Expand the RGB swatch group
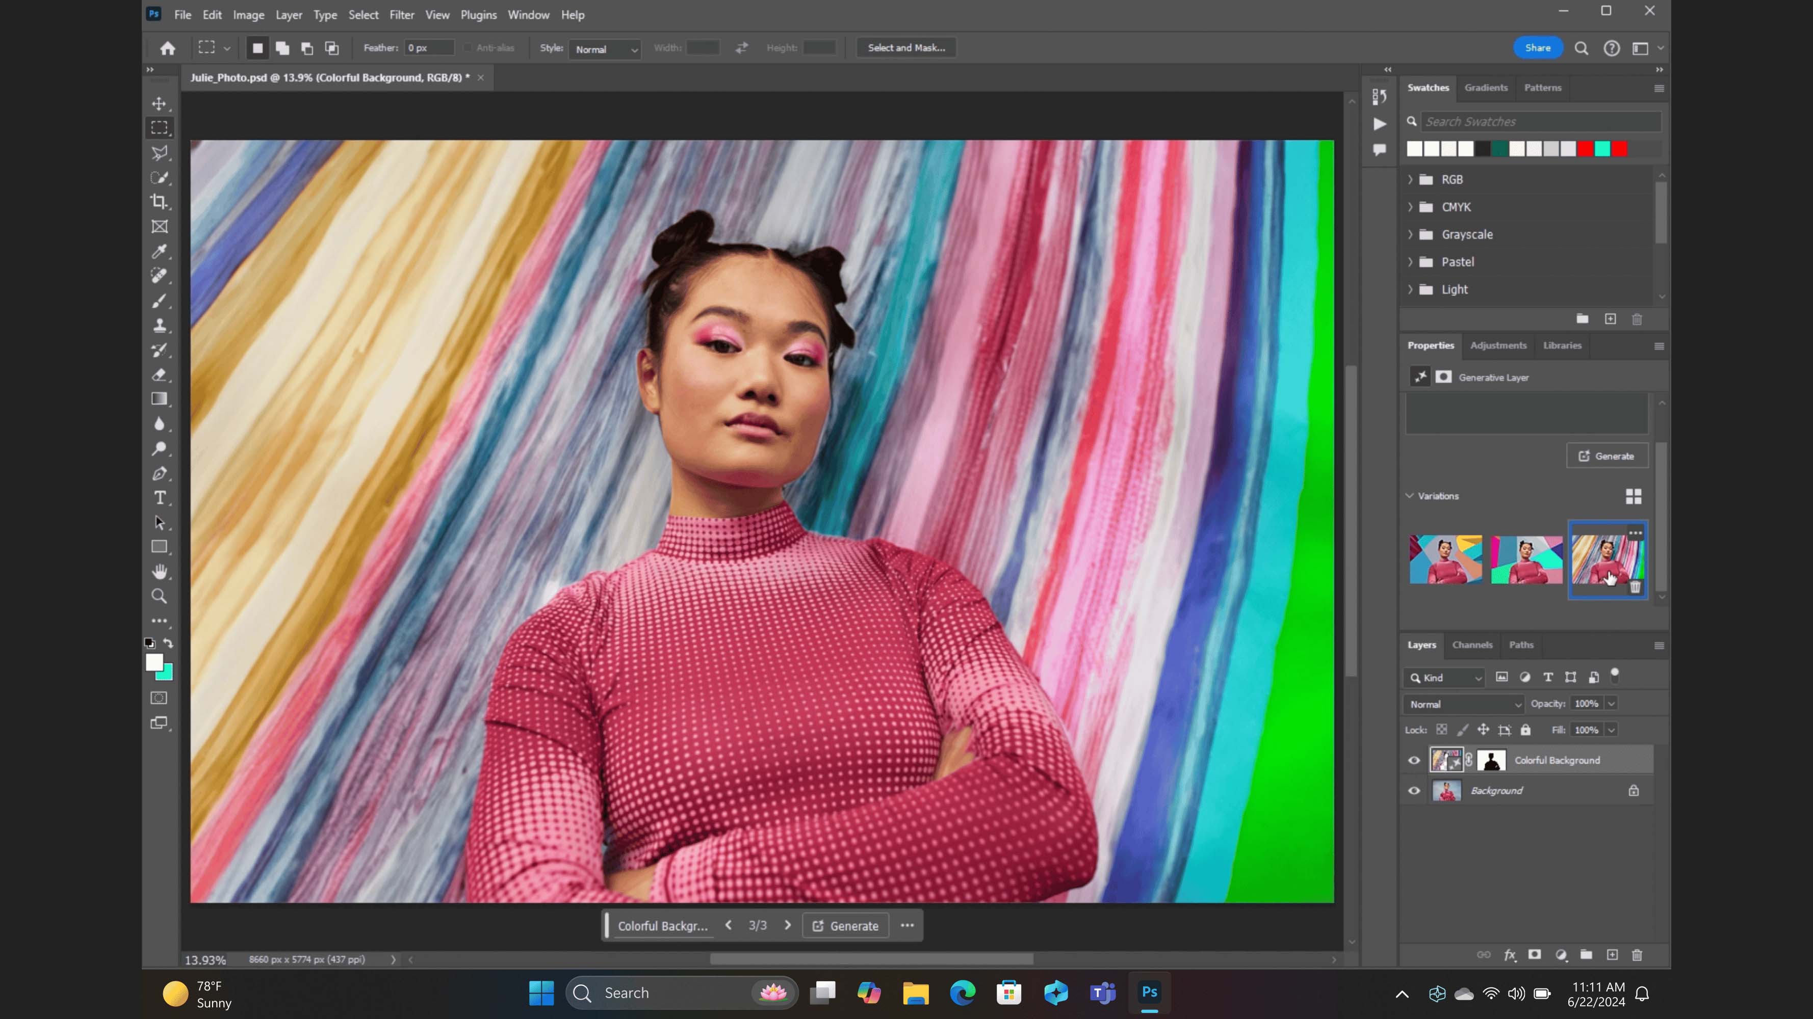This screenshot has height=1019, width=1813. (1410, 179)
